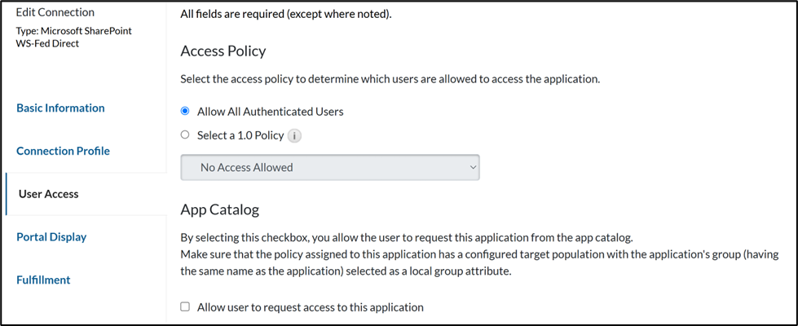Click the Select a 1.0 Policy label text
Screen dimensions: 798x326
pyautogui.click(x=240, y=135)
